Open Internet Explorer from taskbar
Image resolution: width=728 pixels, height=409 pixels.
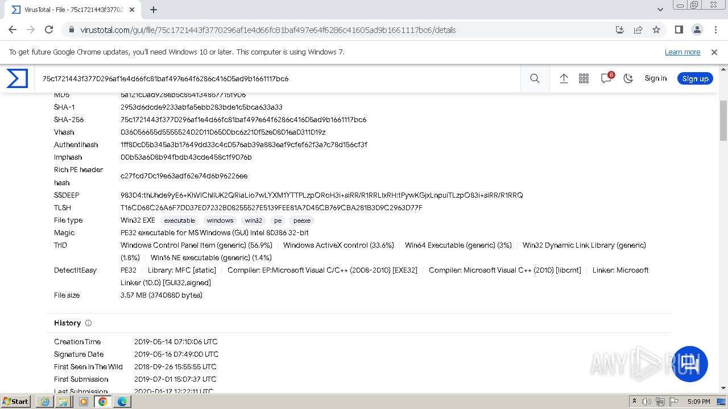coord(45,402)
